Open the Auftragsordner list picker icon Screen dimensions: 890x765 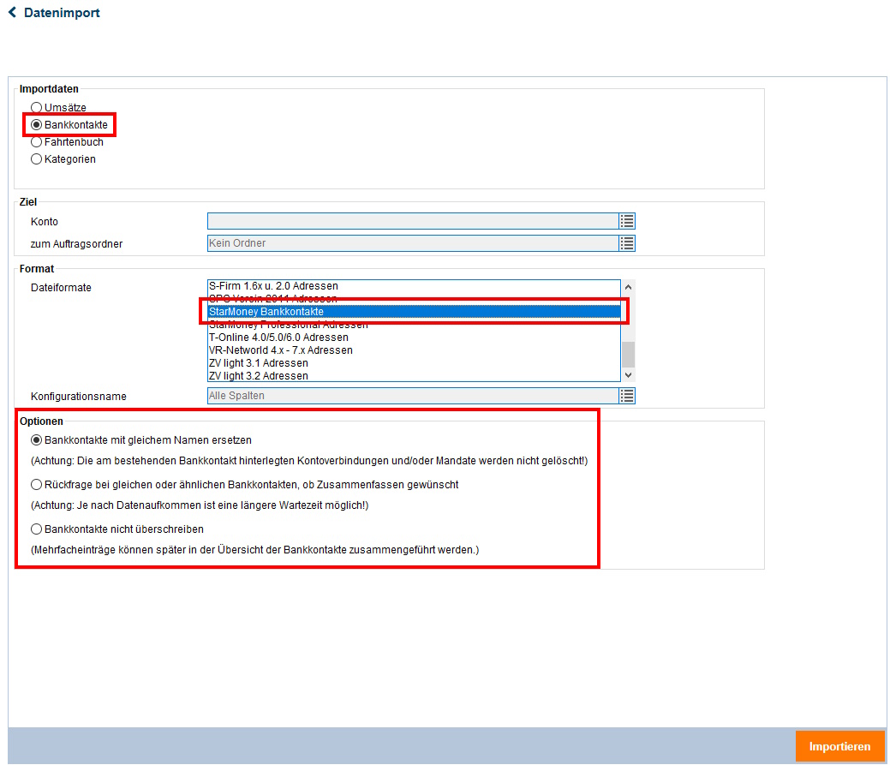pyautogui.click(x=627, y=244)
